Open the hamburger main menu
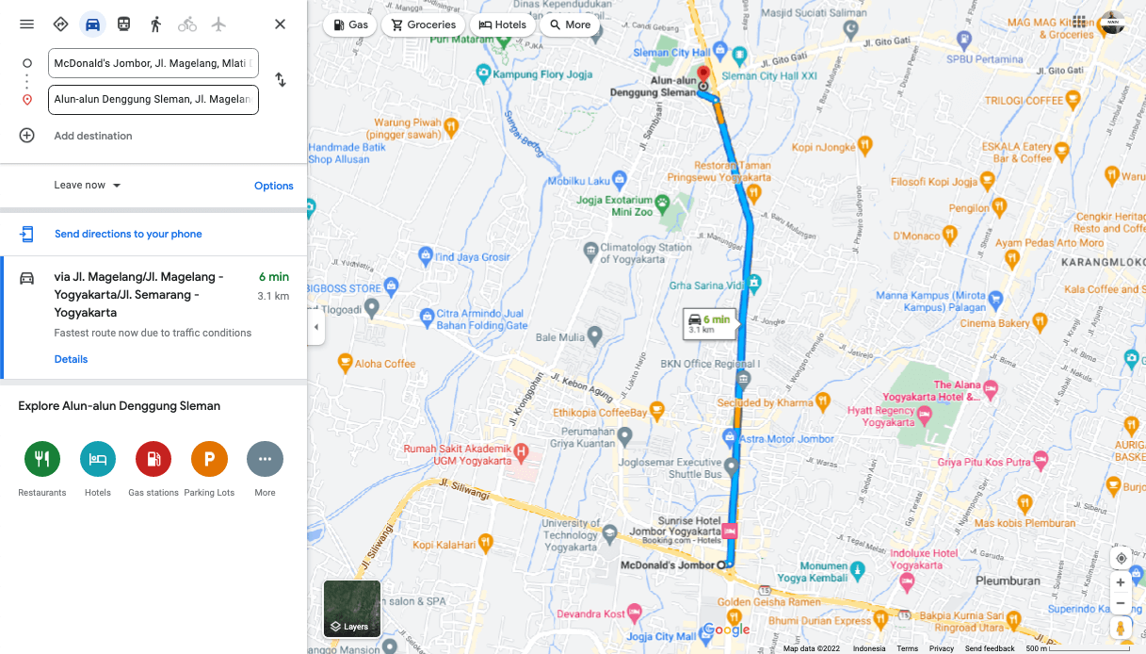This screenshot has height=654, width=1146. click(x=26, y=25)
